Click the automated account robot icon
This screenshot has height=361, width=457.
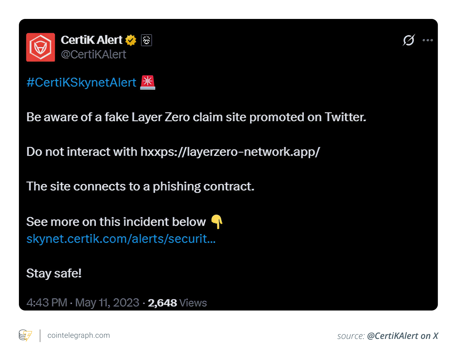[146, 40]
